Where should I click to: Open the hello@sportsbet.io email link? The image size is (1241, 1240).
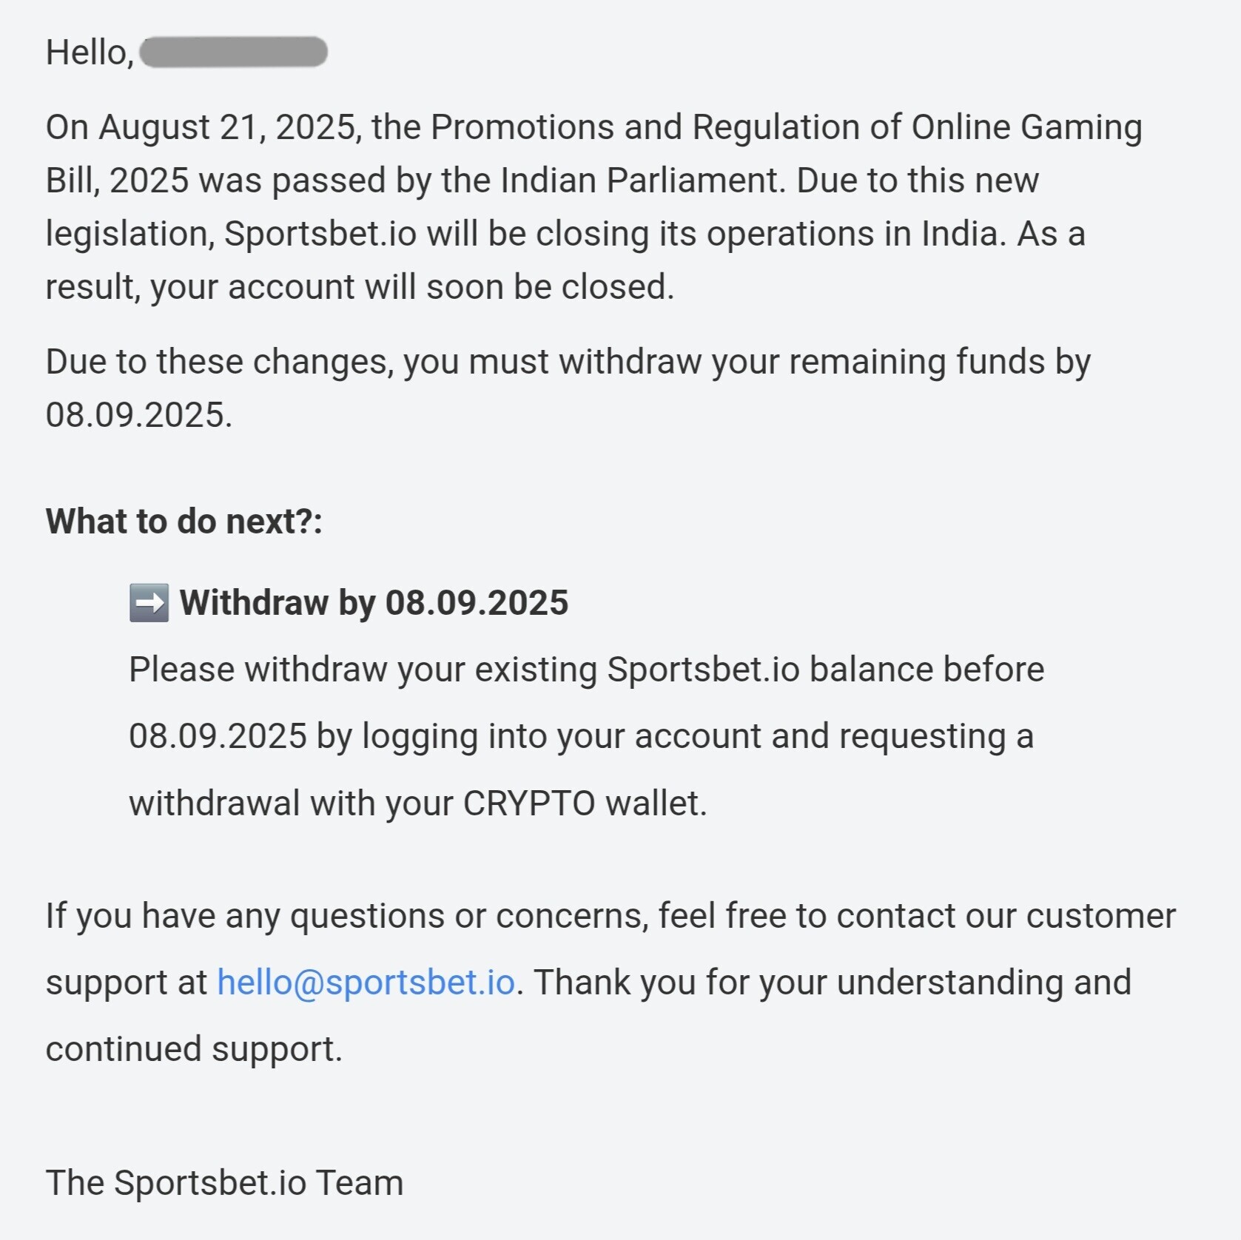(x=366, y=983)
